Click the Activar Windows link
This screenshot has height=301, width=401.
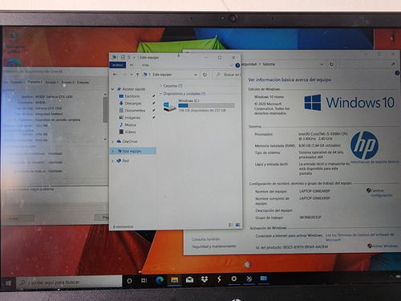tap(385, 246)
